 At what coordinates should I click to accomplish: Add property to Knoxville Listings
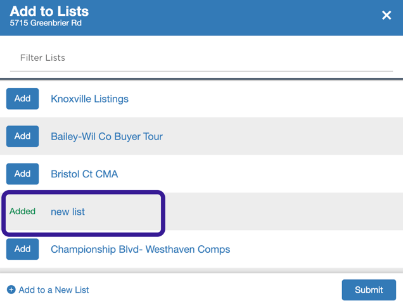click(23, 99)
